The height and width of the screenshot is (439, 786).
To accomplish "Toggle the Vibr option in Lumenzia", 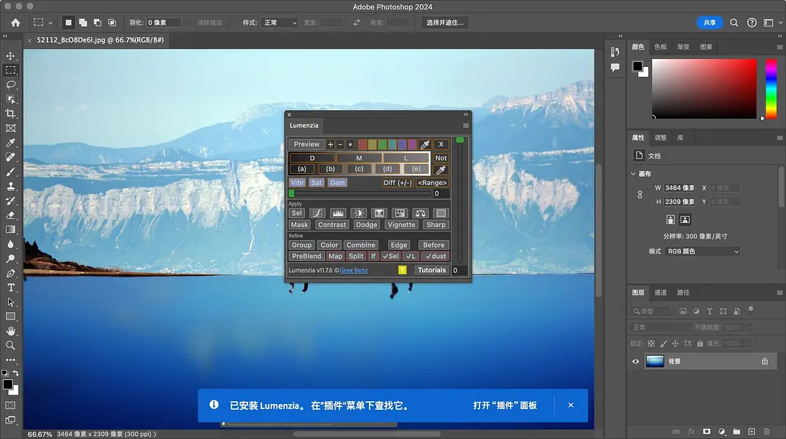I will (296, 182).
